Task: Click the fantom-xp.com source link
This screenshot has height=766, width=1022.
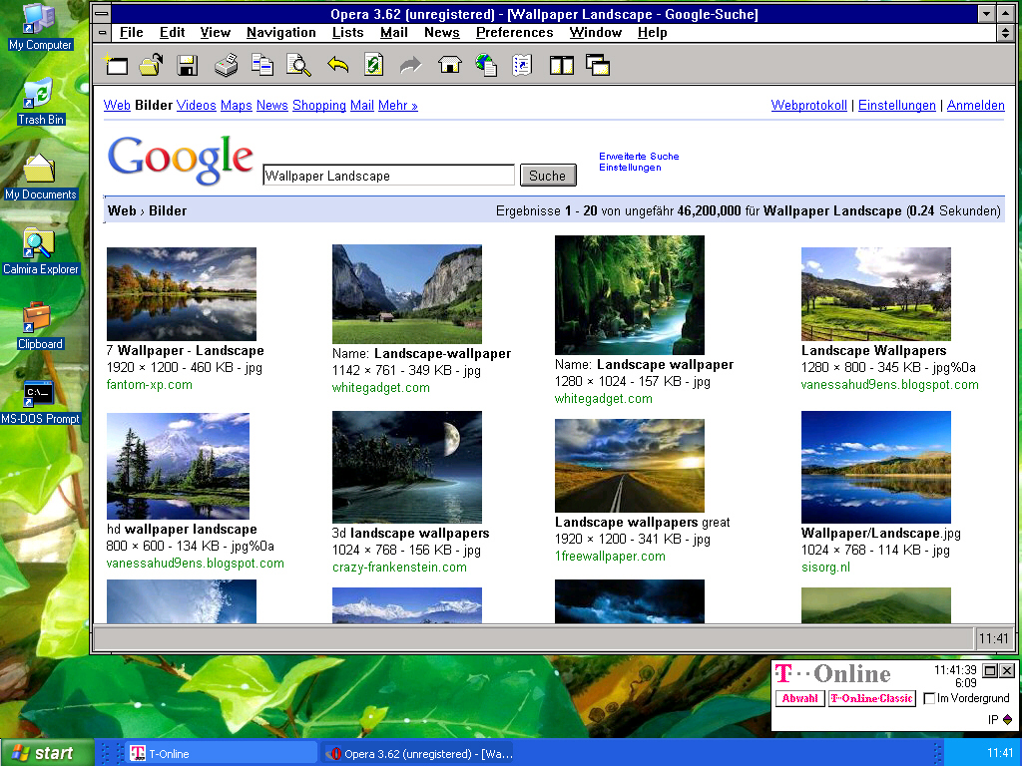Action: (150, 384)
